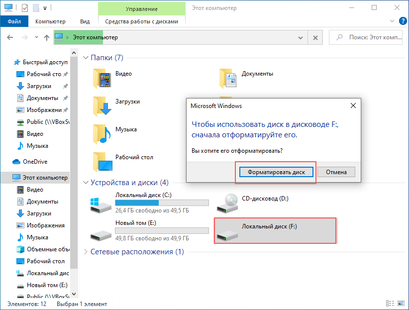409x310 pixels.
Task: Open the Документы folder icon
Action: pyautogui.click(x=229, y=78)
